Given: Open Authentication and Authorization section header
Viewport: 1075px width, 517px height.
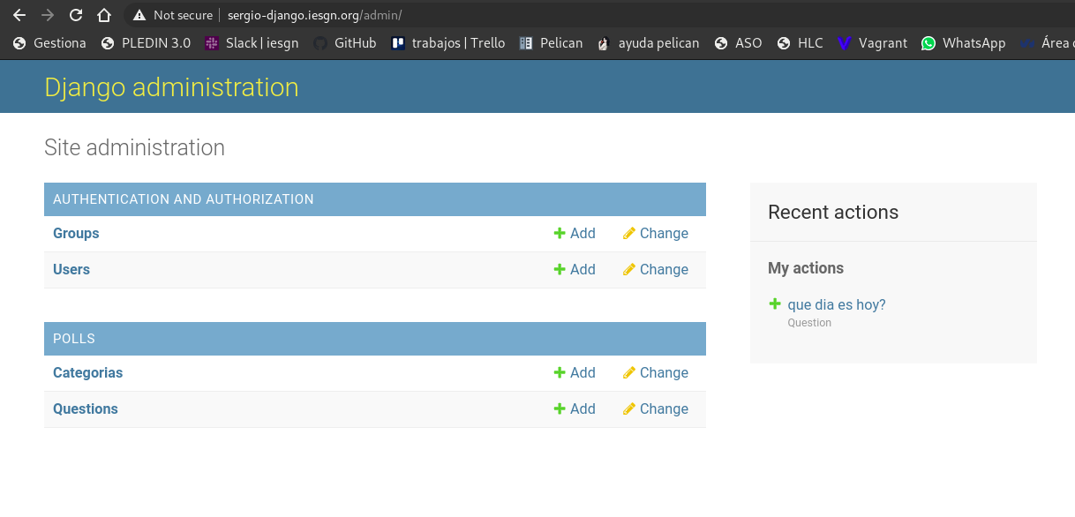Looking at the screenshot, I should click(183, 199).
